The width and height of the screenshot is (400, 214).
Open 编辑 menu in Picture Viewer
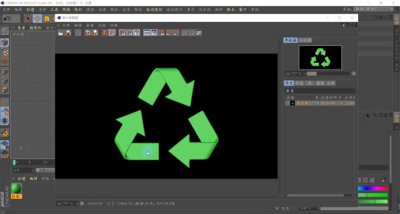pyautogui.click(x=78, y=26)
